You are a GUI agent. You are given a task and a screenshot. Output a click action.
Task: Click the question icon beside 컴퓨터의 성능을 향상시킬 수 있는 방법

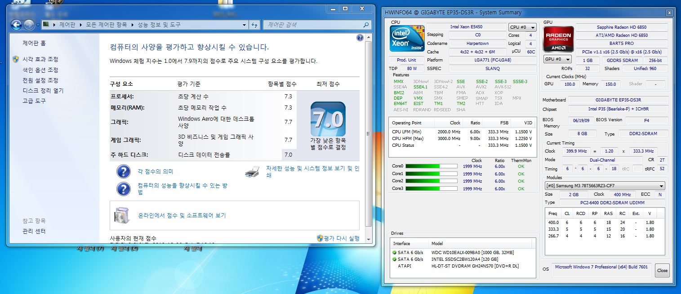[123, 189]
